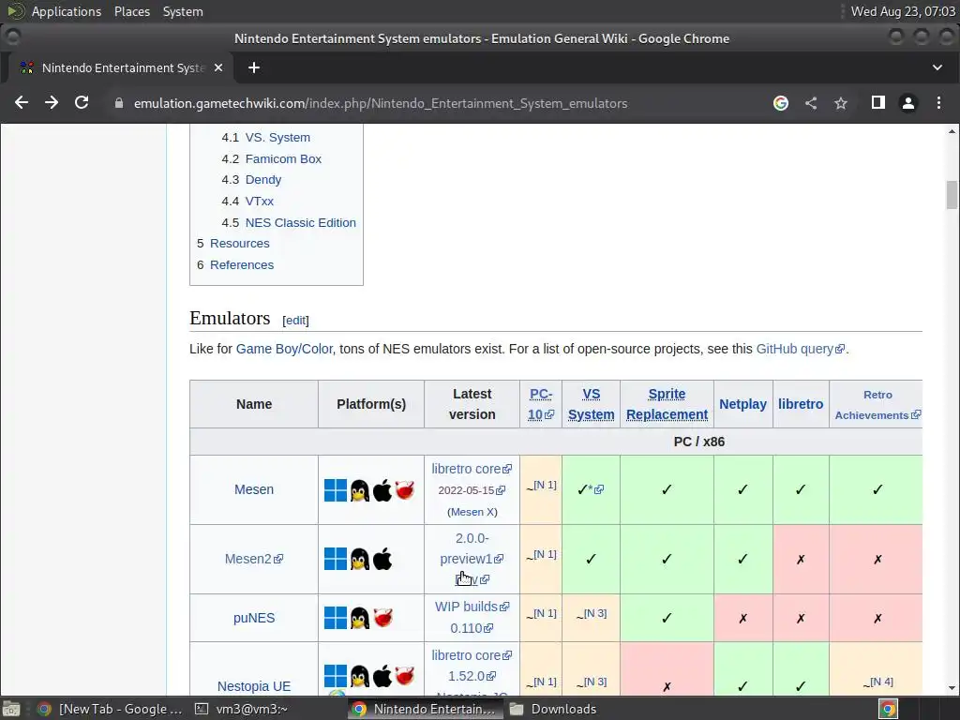
Task: Open Retro Achievements header link
Action: click(x=877, y=405)
